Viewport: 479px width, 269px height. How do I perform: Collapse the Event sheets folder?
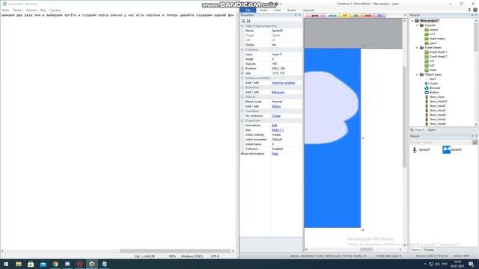[418, 48]
